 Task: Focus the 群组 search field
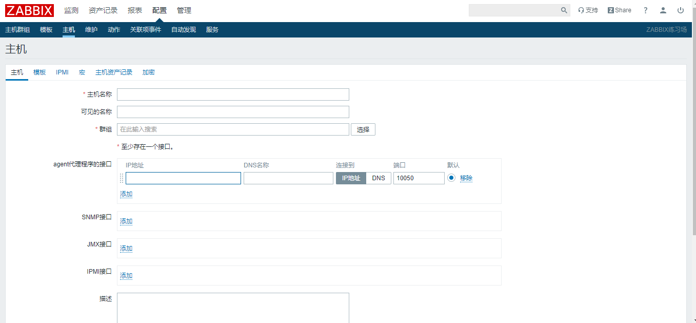pyautogui.click(x=233, y=129)
